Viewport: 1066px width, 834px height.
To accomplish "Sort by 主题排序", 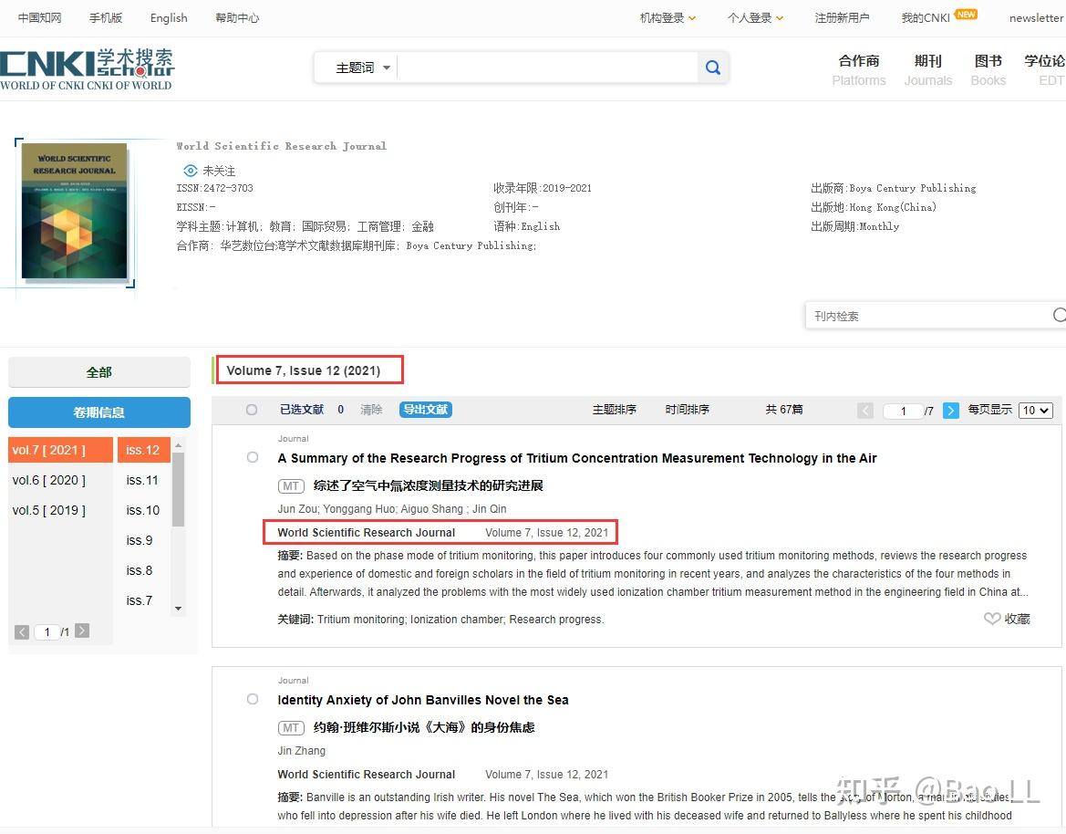I will coord(614,410).
